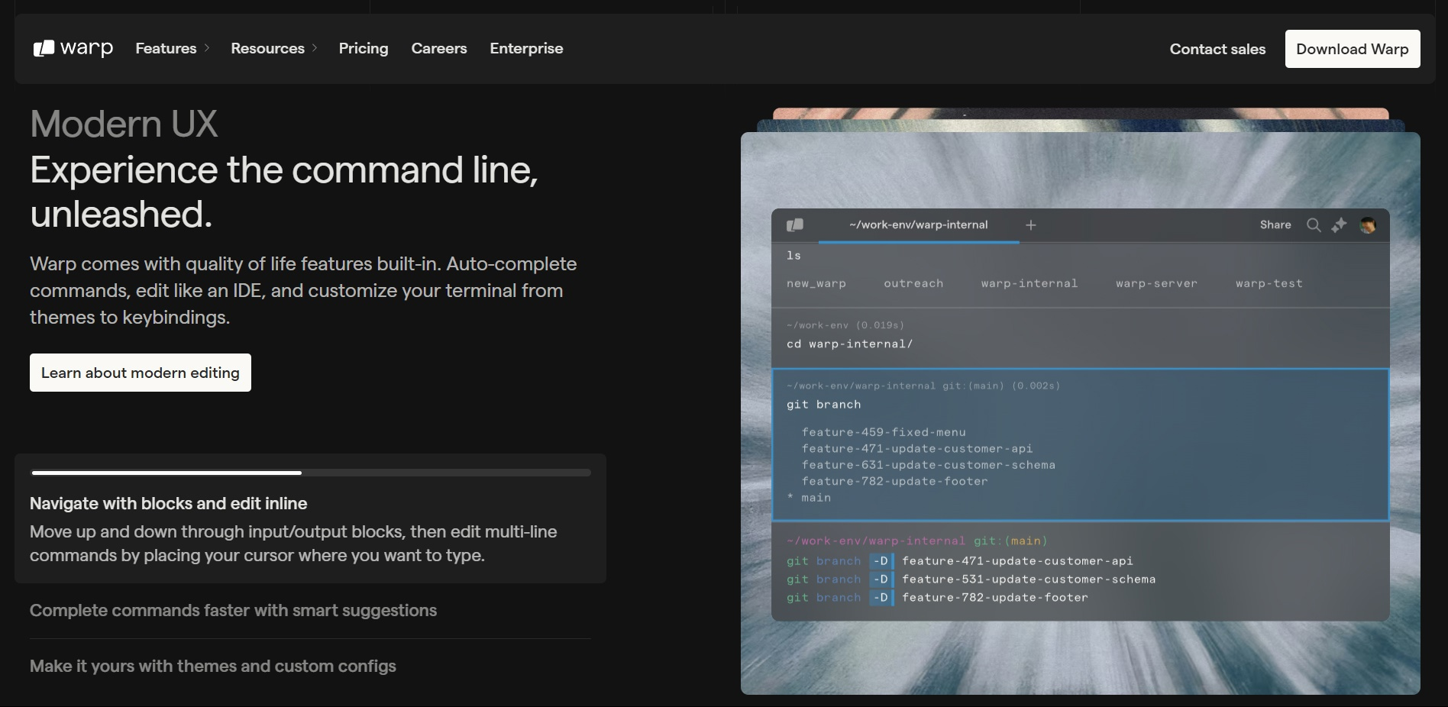Expand the Resources menu chevron
The height and width of the screenshot is (707, 1448).
pos(314,48)
